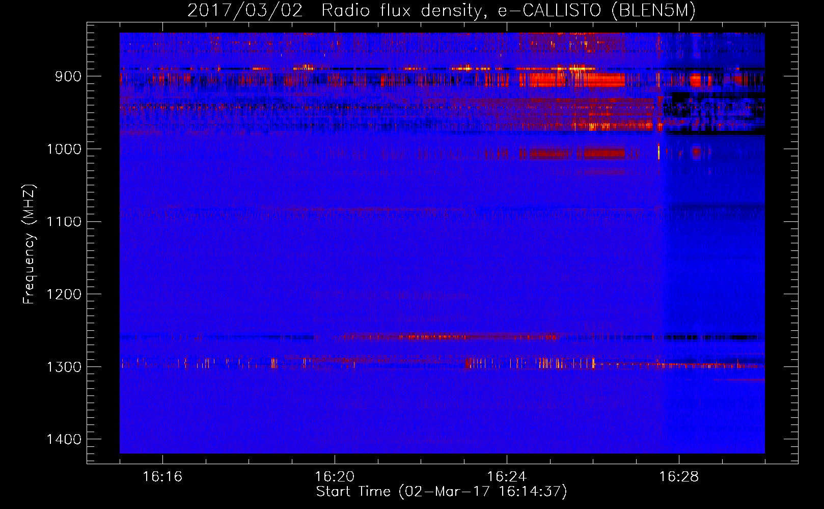Click the 16:28 time tick label
824x509 pixels.
(x=679, y=477)
